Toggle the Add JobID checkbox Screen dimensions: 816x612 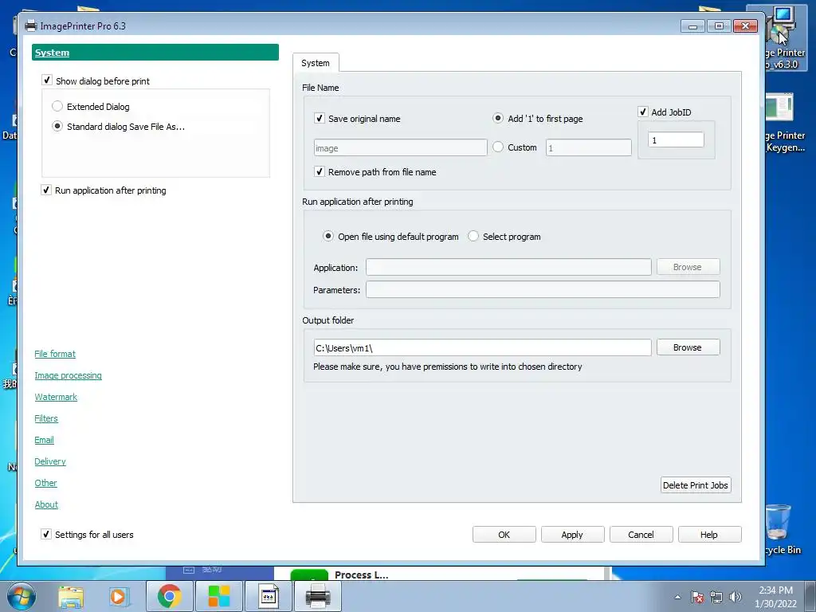[x=643, y=112]
